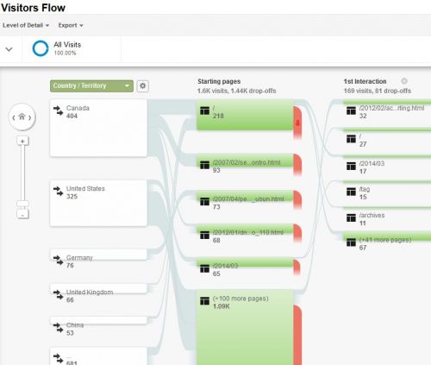Click the left pan arrow on the navigation circle
This screenshot has width=431, height=365.
14,117
